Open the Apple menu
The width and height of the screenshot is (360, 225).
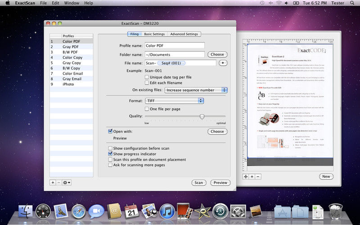[x=8, y=3]
